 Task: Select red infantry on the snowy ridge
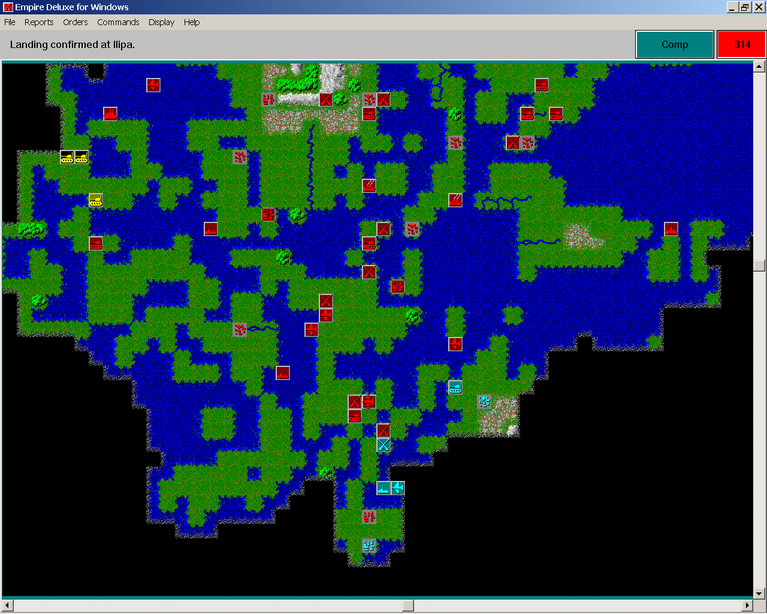pyautogui.click(x=326, y=100)
